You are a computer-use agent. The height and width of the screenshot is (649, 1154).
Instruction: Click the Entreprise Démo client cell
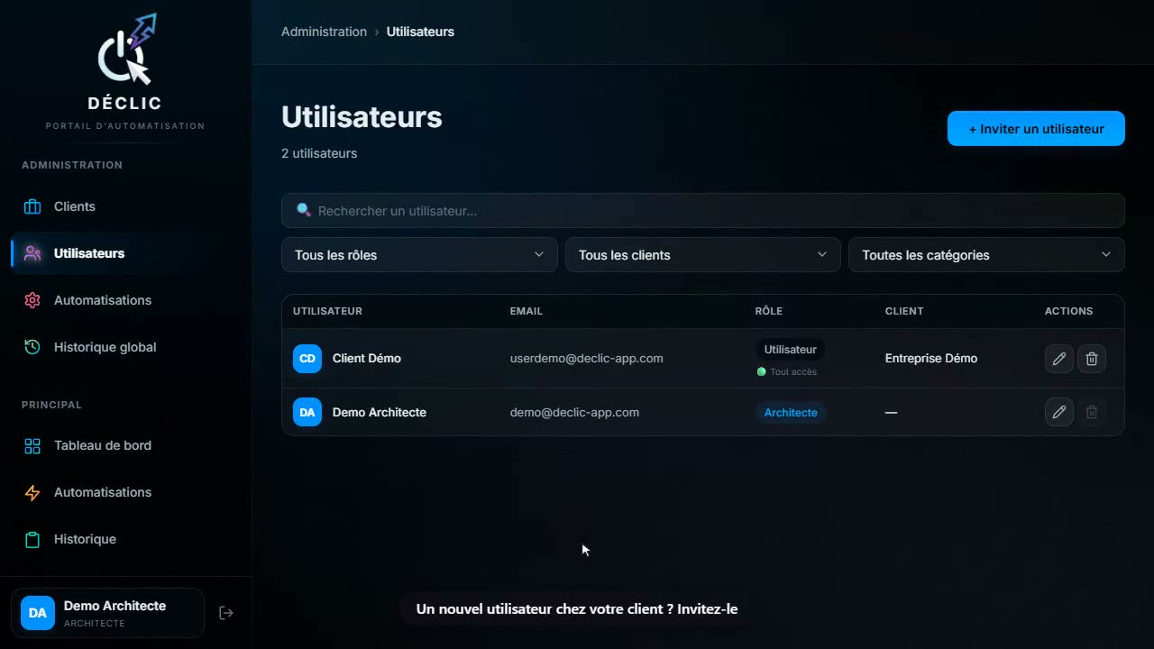(x=931, y=359)
